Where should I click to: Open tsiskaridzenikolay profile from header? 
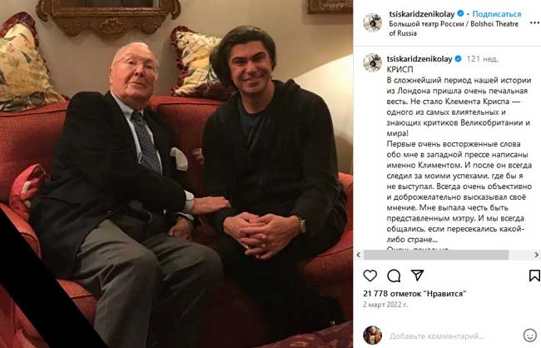(422, 14)
